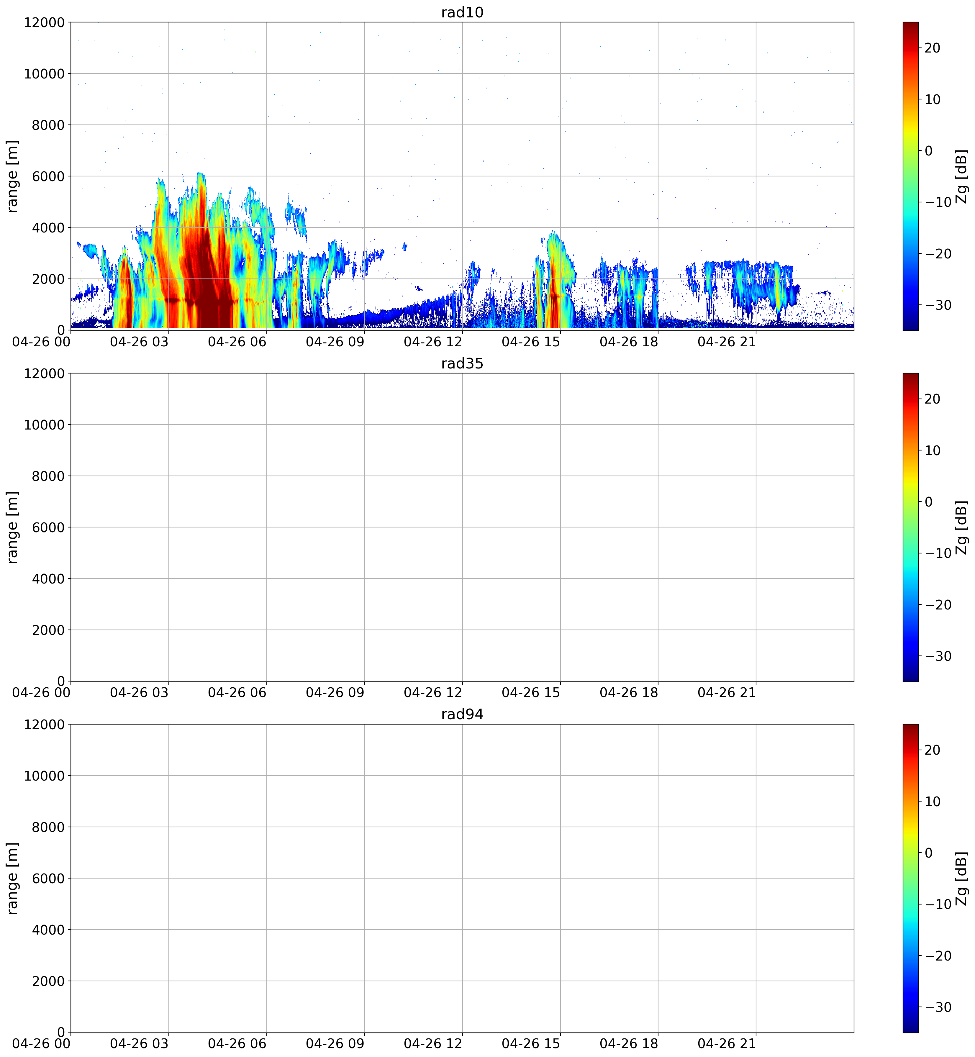975x1057 pixels.
Task: Click the '04-26 09' tick under the rad94 plot
Action: [335, 1043]
